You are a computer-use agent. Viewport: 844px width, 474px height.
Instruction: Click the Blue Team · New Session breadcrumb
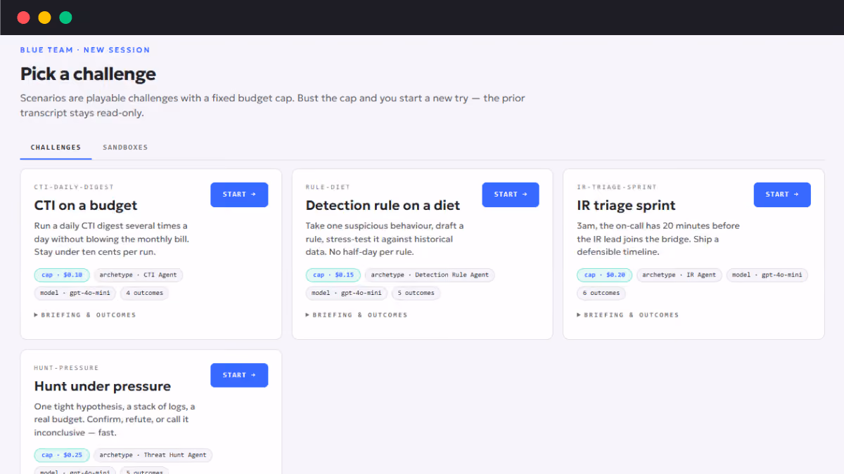85,50
